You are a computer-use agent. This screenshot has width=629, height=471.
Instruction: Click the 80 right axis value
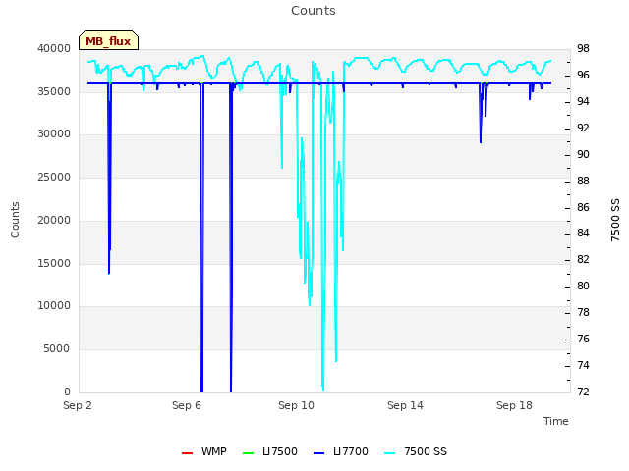coord(583,286)
